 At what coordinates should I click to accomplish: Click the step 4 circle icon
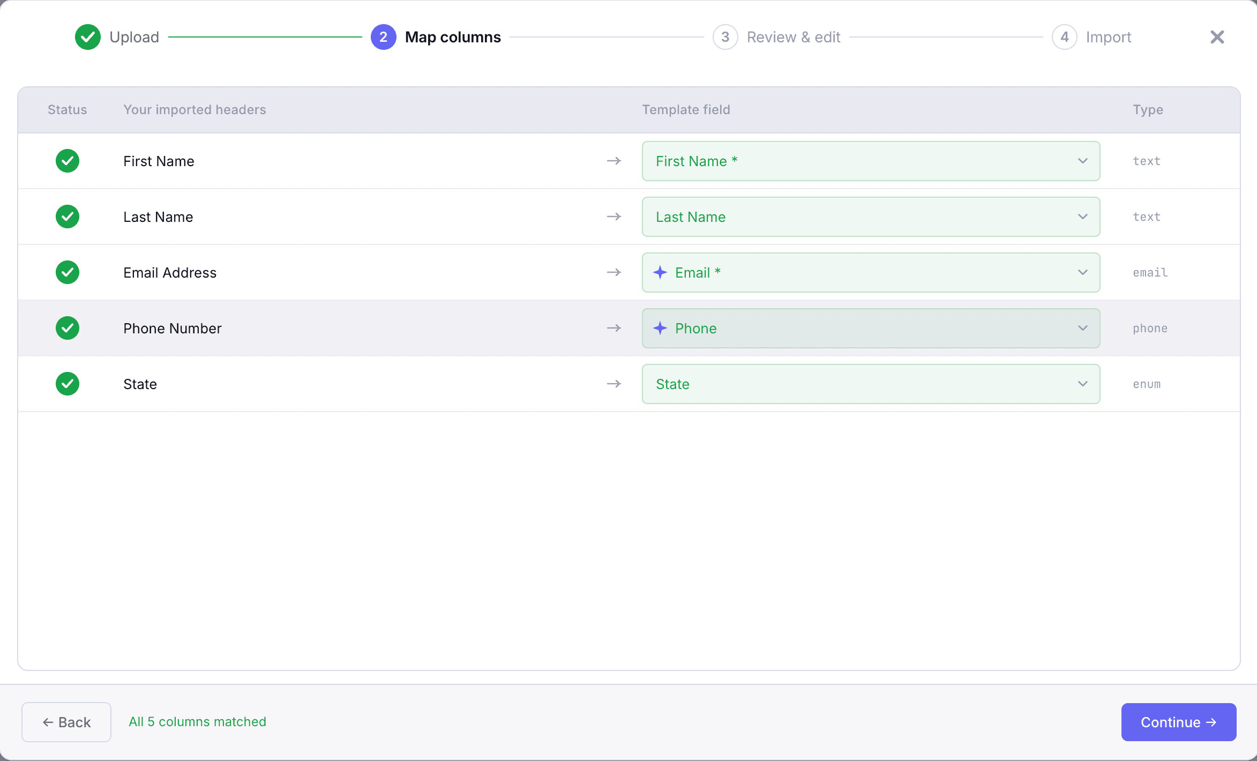pyautogui.click(x=1065, y=37)
